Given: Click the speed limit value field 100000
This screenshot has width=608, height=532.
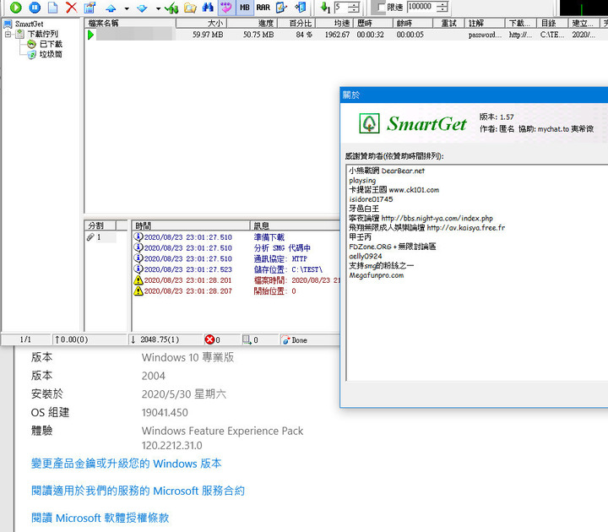Looking at the screenshot, I should [421, 7].
